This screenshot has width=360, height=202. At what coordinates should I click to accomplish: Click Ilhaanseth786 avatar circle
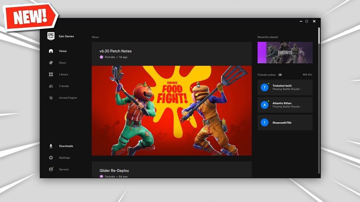[x=264, y=122]
